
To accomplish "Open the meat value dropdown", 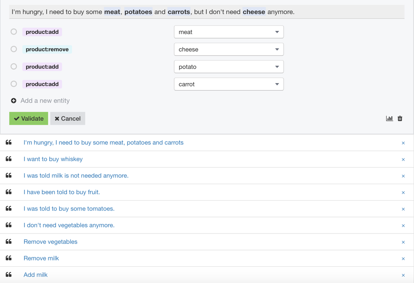I will point(228,32).
